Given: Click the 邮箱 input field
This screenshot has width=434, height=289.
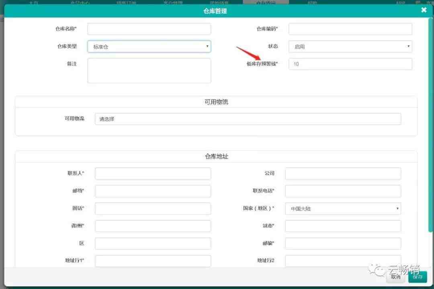Looking at the screenshot, I should point(153,191).
